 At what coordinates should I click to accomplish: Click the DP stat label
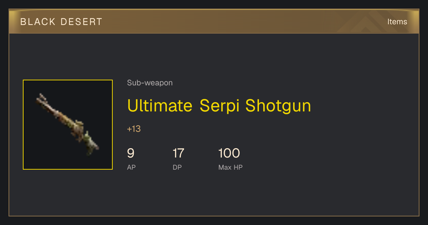[x=177, y=167]
